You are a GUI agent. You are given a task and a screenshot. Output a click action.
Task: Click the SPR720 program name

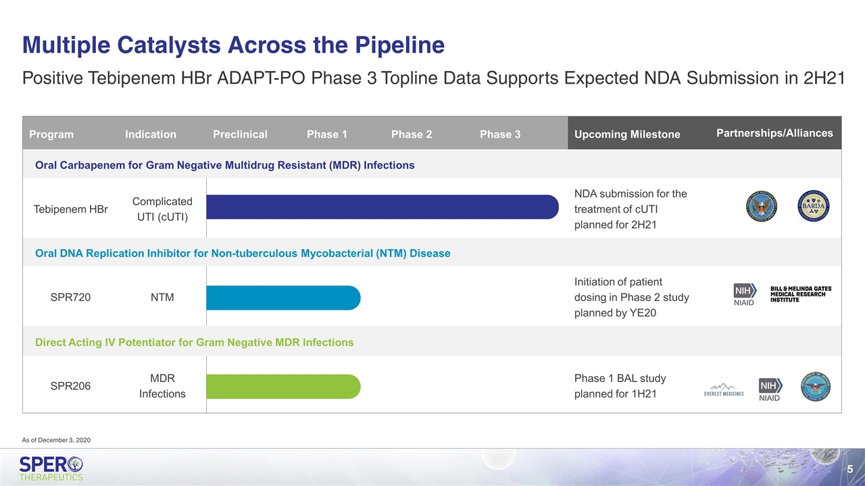tap(71, 297)
